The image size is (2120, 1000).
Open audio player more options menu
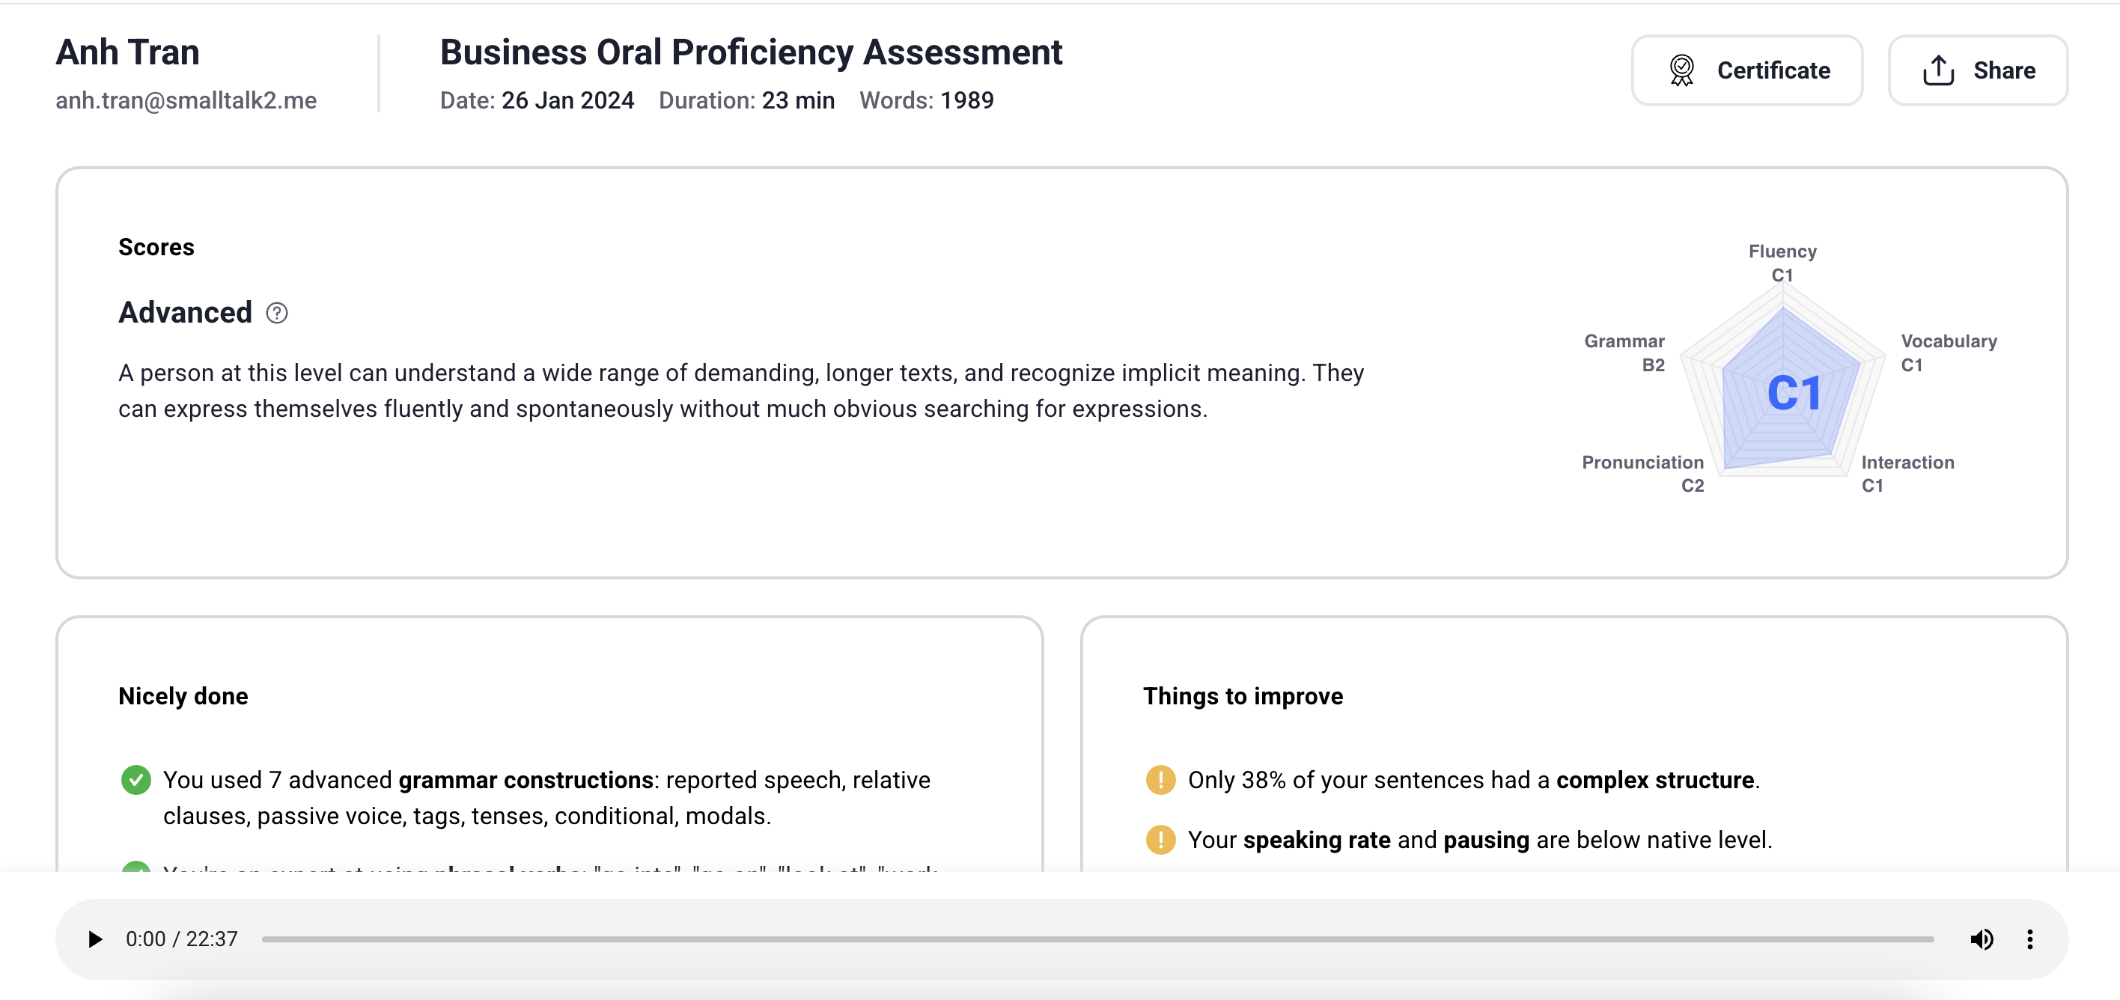click(x=2029, y=939)
